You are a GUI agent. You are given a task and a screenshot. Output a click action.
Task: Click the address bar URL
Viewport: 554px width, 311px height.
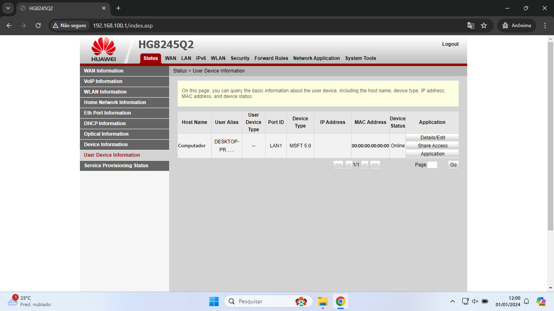pos(123,26)
